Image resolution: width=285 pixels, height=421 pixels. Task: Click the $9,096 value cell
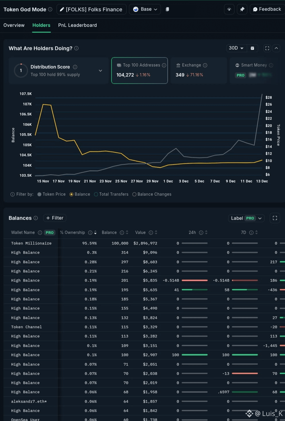[x=150, y=252]
